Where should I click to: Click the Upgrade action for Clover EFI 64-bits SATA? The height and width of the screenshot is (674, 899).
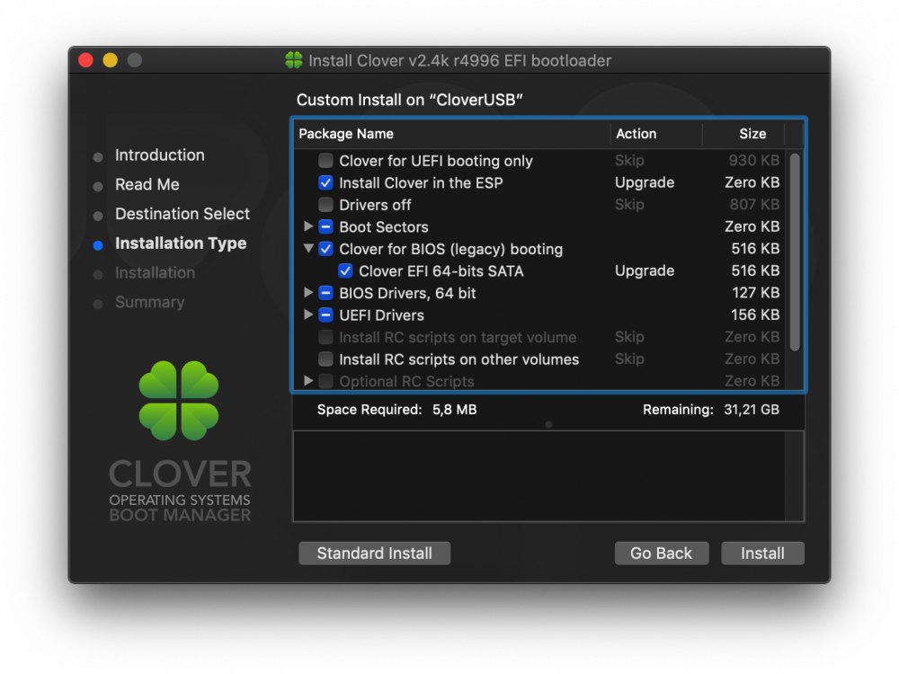click(645, 271)
